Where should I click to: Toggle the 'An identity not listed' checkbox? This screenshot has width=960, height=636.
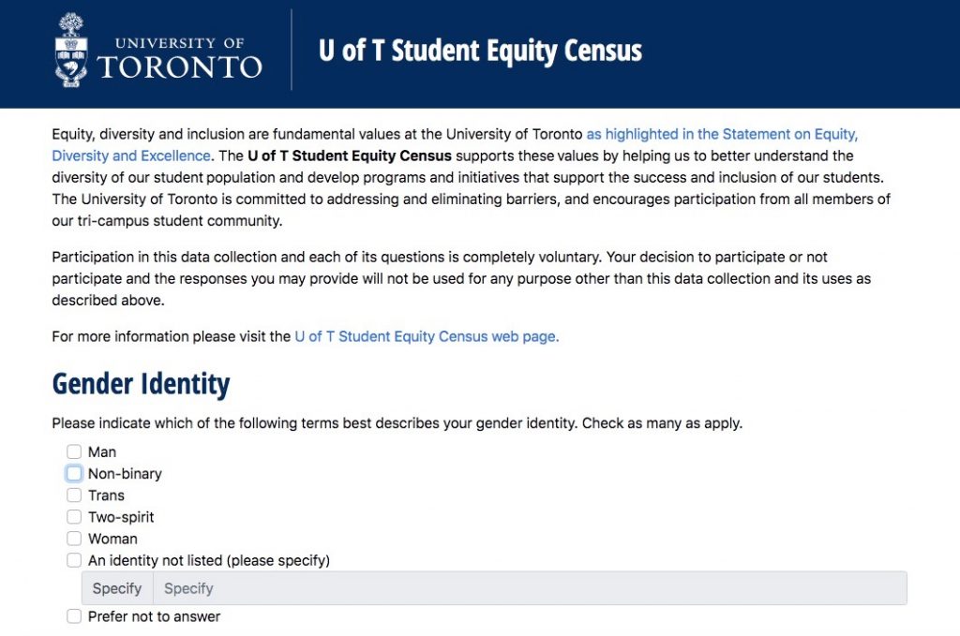coord(74,560)
